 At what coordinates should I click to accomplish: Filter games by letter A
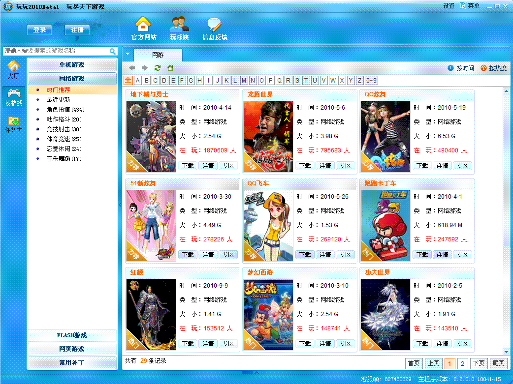[138, 81]
